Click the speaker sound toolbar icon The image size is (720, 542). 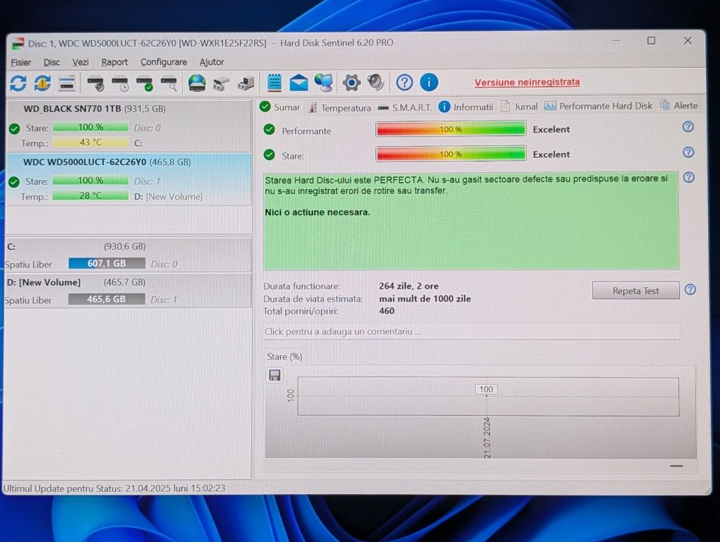[376, 83]
